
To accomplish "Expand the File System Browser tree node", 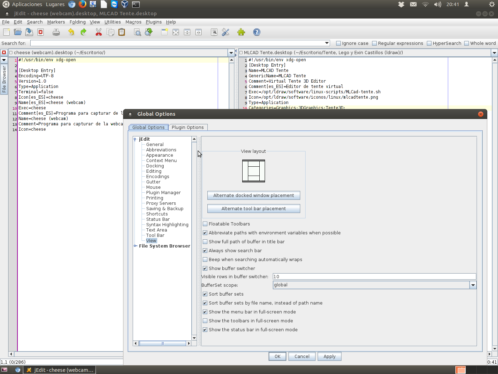I will pos(135,246).
